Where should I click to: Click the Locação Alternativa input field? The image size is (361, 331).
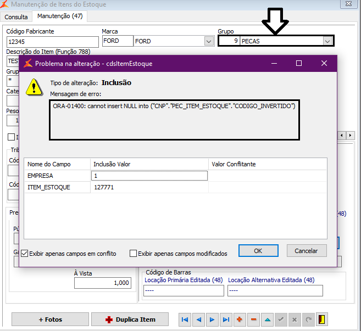coord(275,290)
